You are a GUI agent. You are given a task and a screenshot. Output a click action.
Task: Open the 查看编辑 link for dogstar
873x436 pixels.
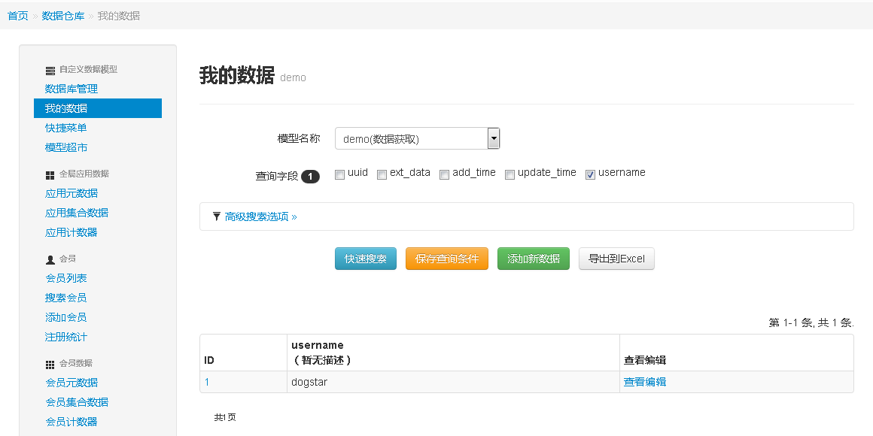645,382
